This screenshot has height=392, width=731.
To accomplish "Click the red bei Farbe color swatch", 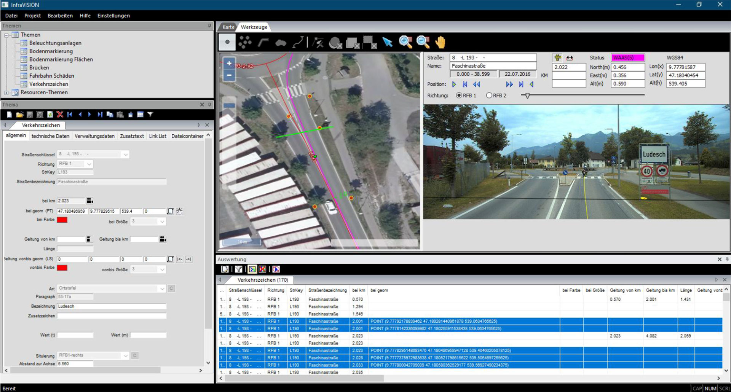I will pos(62,220).
